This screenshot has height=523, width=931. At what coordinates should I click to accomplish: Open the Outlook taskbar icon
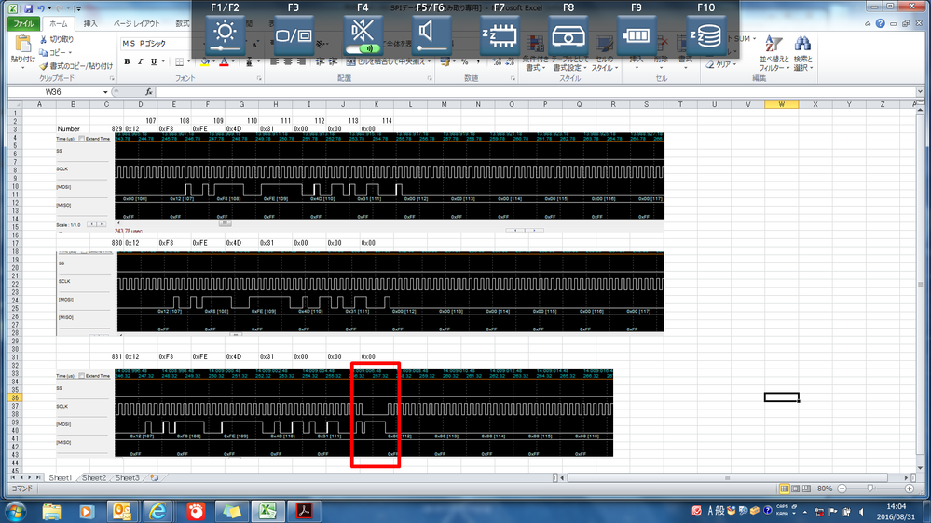tap(122, 511)
